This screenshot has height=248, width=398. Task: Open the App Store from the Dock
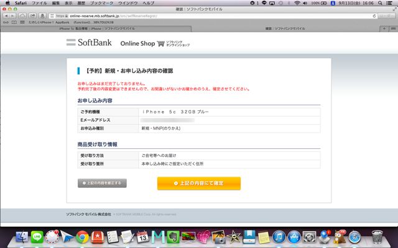pyautogui.click(x=294, y=237)
